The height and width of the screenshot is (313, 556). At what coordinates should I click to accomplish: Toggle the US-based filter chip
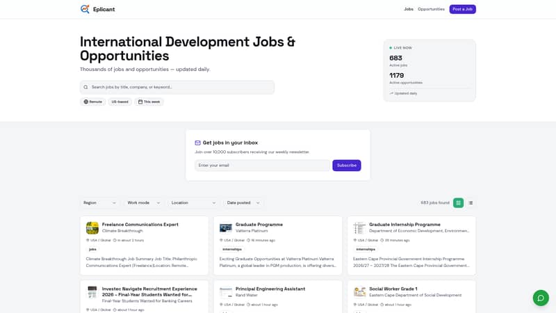[120, 102]
